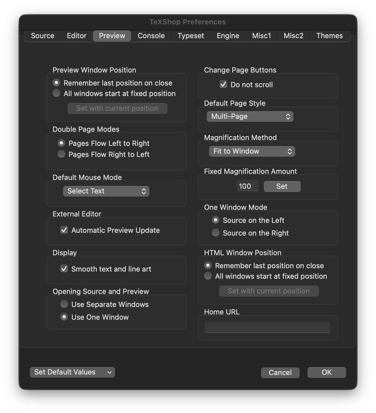Select the Themes tab
This screenshot has height=413, width=376.
tap(329, 36)
